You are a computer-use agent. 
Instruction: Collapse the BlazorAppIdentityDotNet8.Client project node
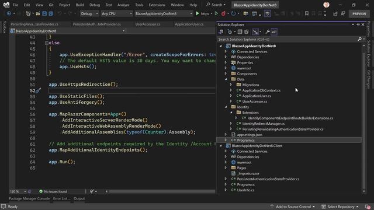click(221, 146)
